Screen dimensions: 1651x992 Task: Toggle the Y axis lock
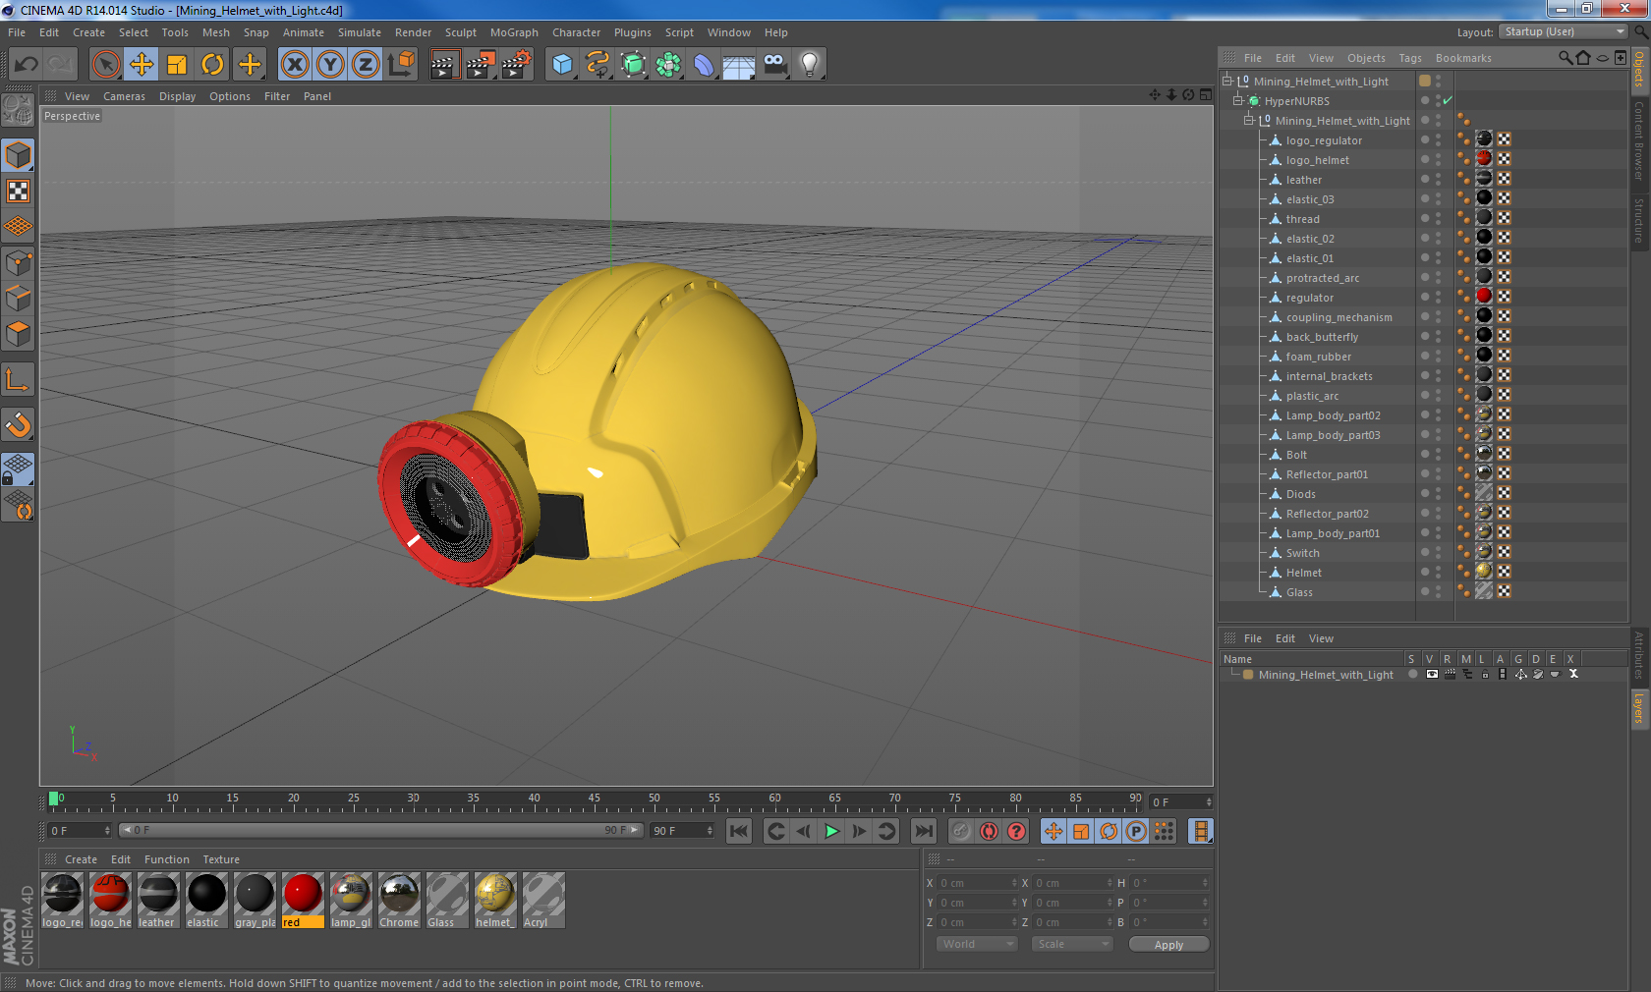330,65
